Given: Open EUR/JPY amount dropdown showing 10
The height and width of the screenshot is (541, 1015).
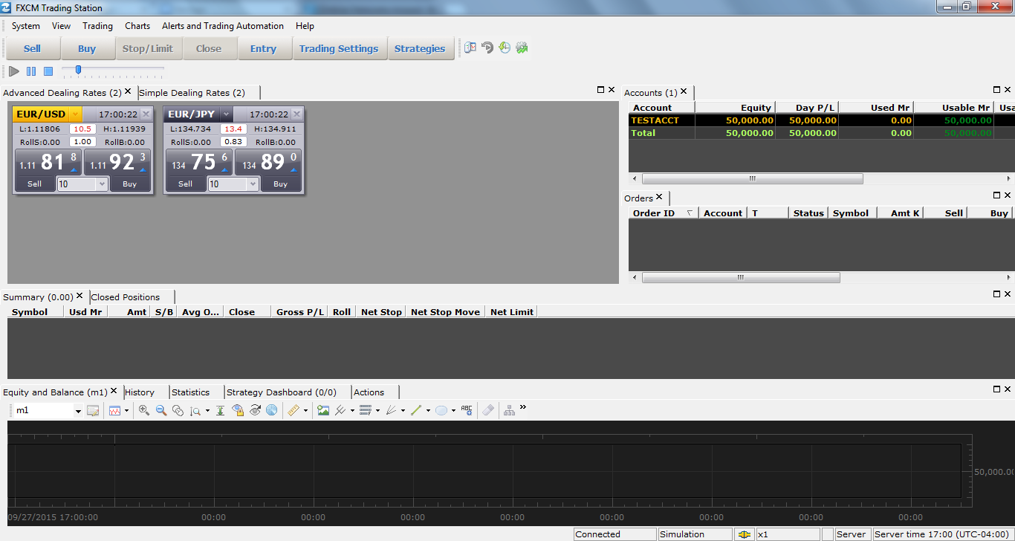Looking at the screenshot, I should click(253, 184).
